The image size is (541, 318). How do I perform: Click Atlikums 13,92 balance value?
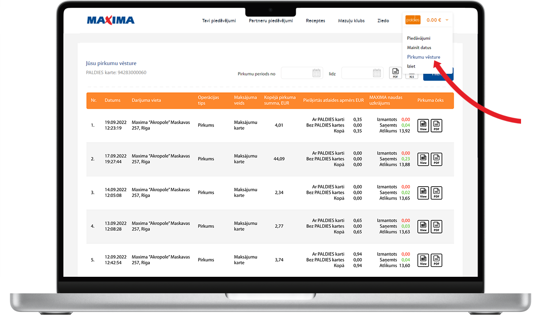tap(404, 131)
